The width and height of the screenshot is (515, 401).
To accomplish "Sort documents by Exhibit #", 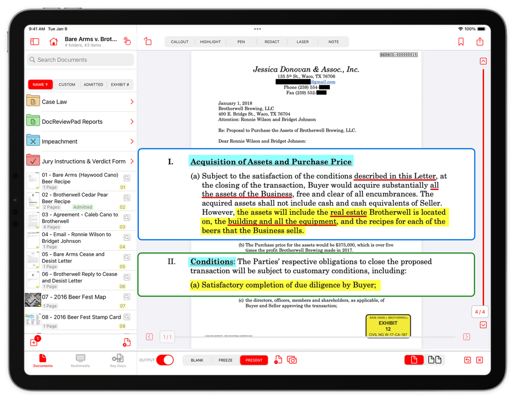I will point(120,84).
